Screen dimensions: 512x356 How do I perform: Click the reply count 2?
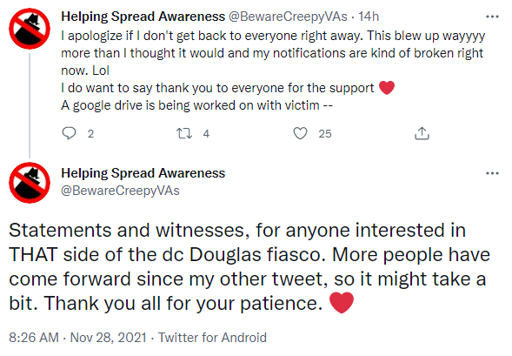click(90, 134)
